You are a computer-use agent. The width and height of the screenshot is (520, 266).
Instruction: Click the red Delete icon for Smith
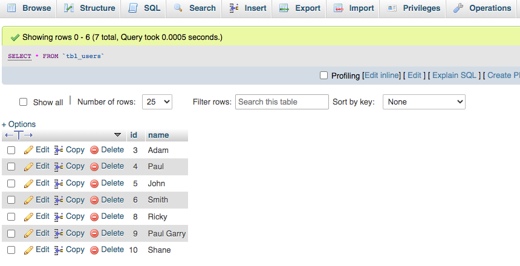click(x=94, y=200)
